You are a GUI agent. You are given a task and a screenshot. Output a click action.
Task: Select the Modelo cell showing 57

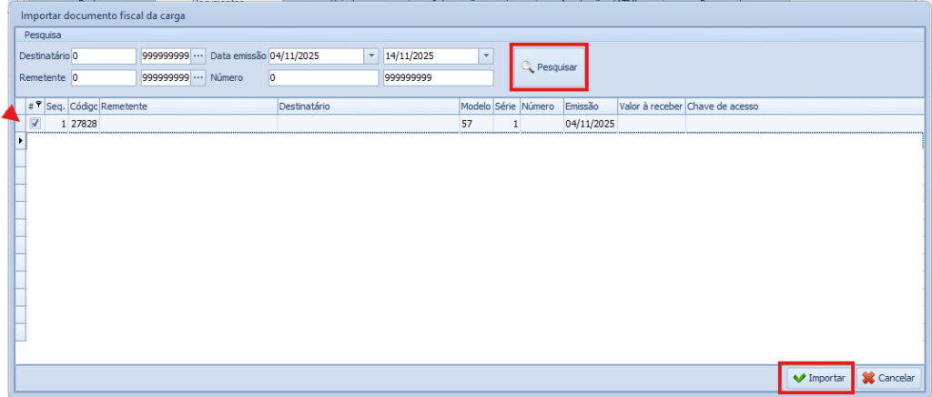point(474,123)
